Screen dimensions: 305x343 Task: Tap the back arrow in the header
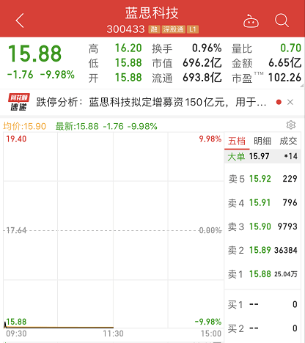pyautogui.click(x=20, y=21)
